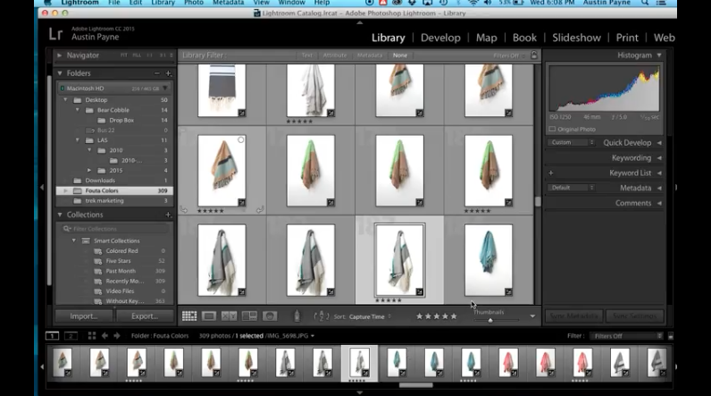Viewport: 711px width, 396px height.
Task: Enable the Metadata library filter
Action: coord(370,55)
